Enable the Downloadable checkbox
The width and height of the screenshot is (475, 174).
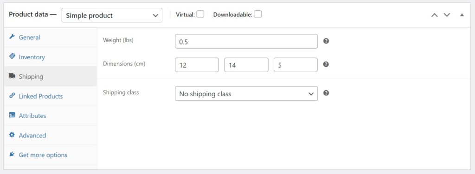point(258,14)
